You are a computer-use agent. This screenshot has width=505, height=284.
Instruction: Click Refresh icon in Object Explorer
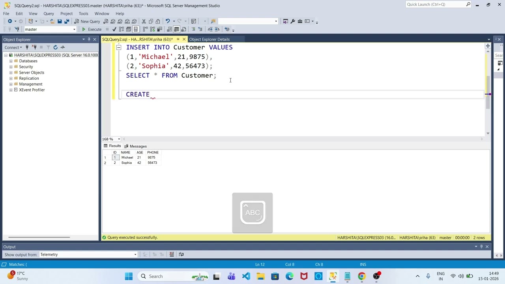pos(55,47)
